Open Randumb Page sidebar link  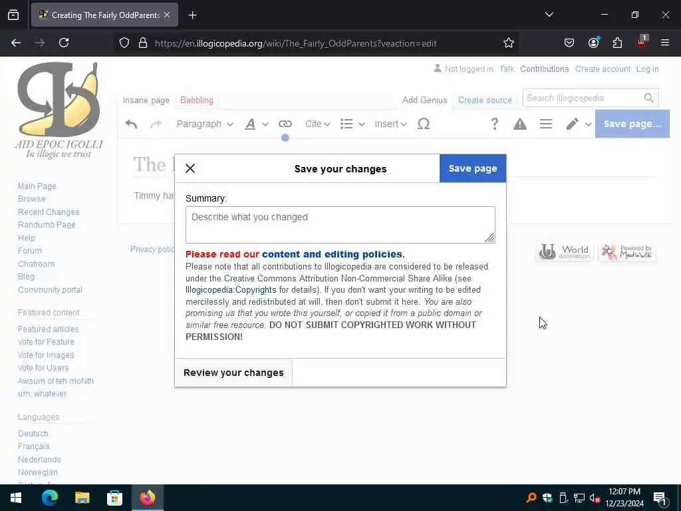47,225
